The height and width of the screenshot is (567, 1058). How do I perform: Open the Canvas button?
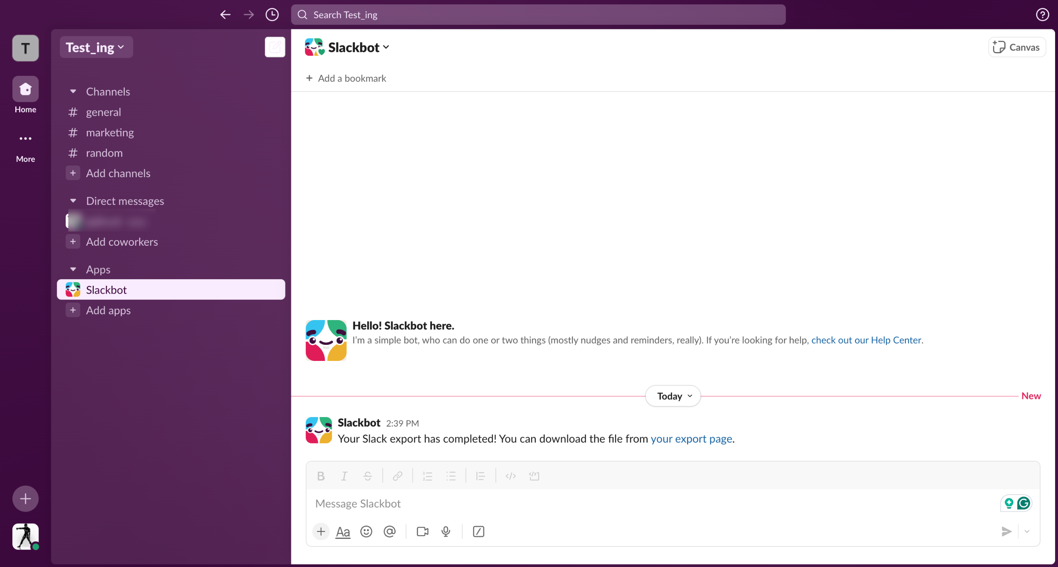pos(1017,47)
